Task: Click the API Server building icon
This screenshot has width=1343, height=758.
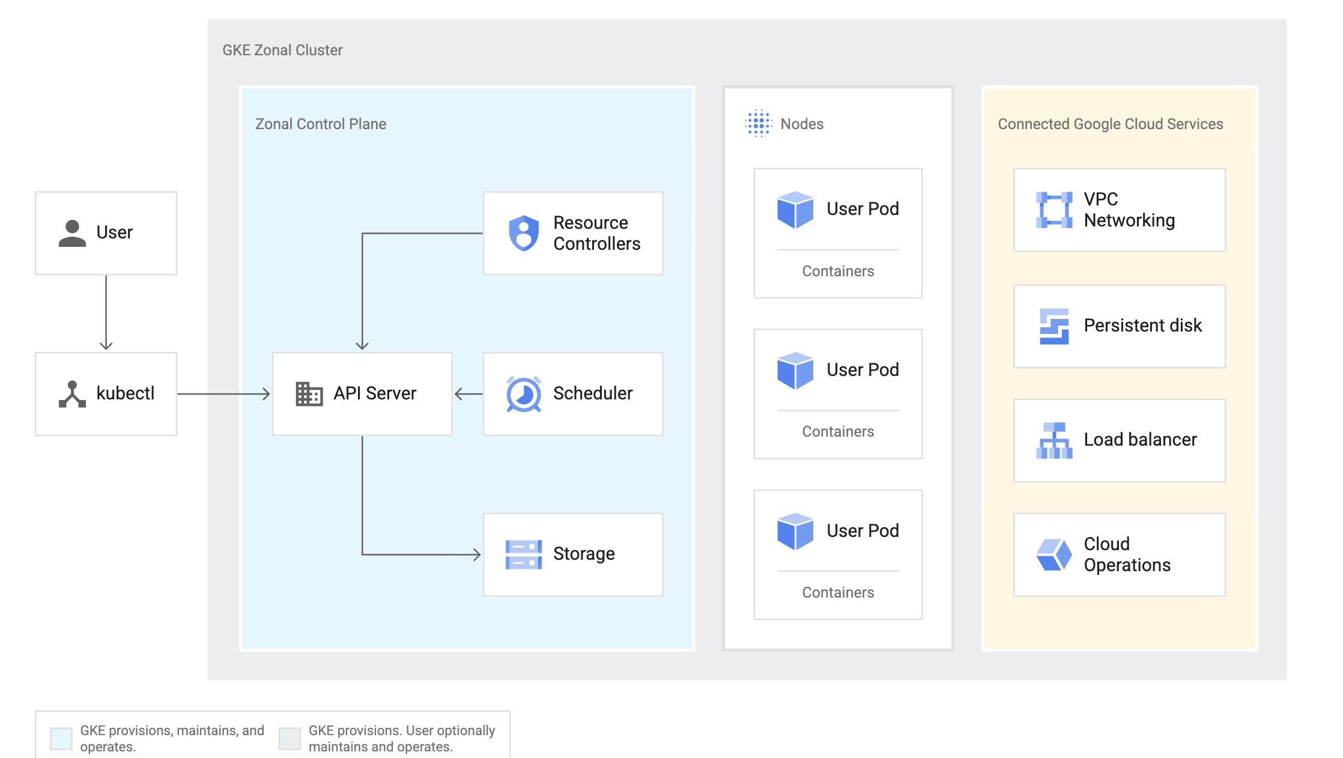Action: pyautogui.click(x=309, y=394)
